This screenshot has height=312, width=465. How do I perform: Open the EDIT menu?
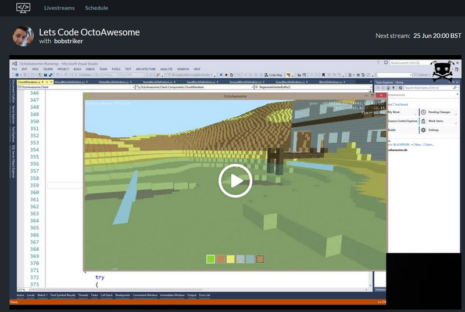24,69
